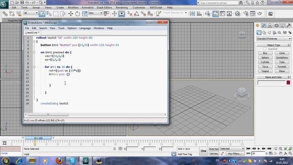This screenshot has width=293, height=165.
Task: Click the Unlink Selection tool
Action: pos(12,14)
